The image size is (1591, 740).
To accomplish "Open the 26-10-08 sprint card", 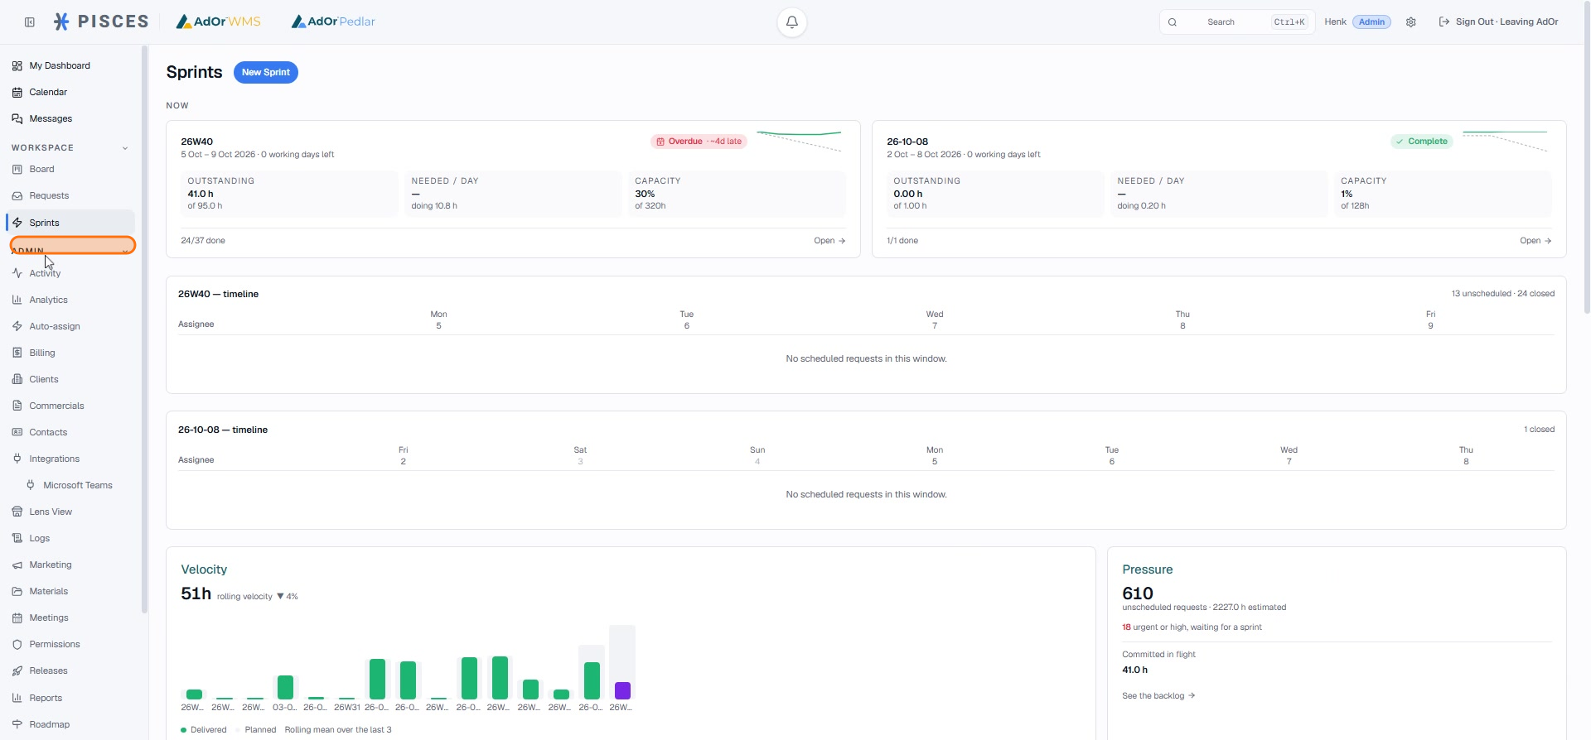I will (1535, 241).
